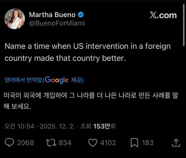The image size is (186, 158).
Task: Click the English post text
Action: [x=87, y=52]
